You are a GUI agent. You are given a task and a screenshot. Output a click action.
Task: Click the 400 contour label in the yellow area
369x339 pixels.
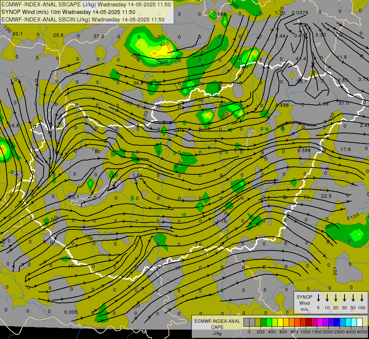click(x=164, y=44)
